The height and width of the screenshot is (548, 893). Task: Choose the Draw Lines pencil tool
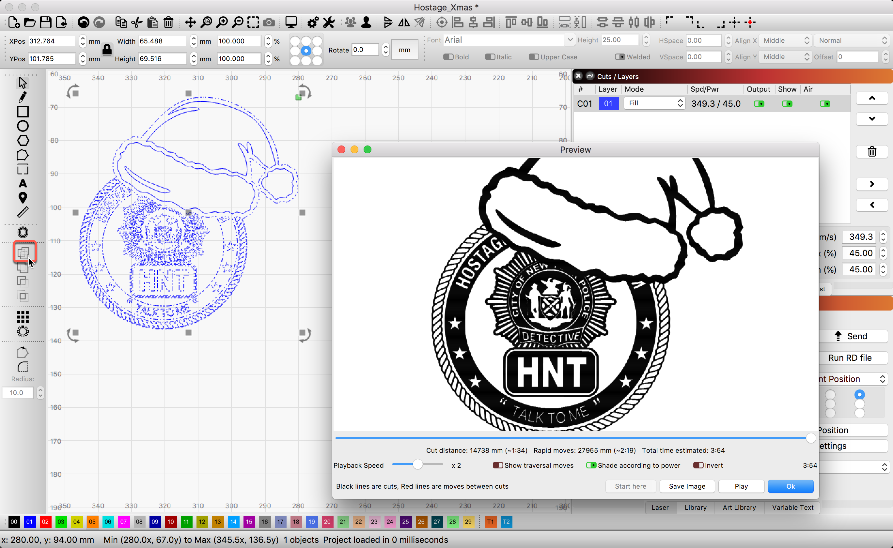(23, 97)
